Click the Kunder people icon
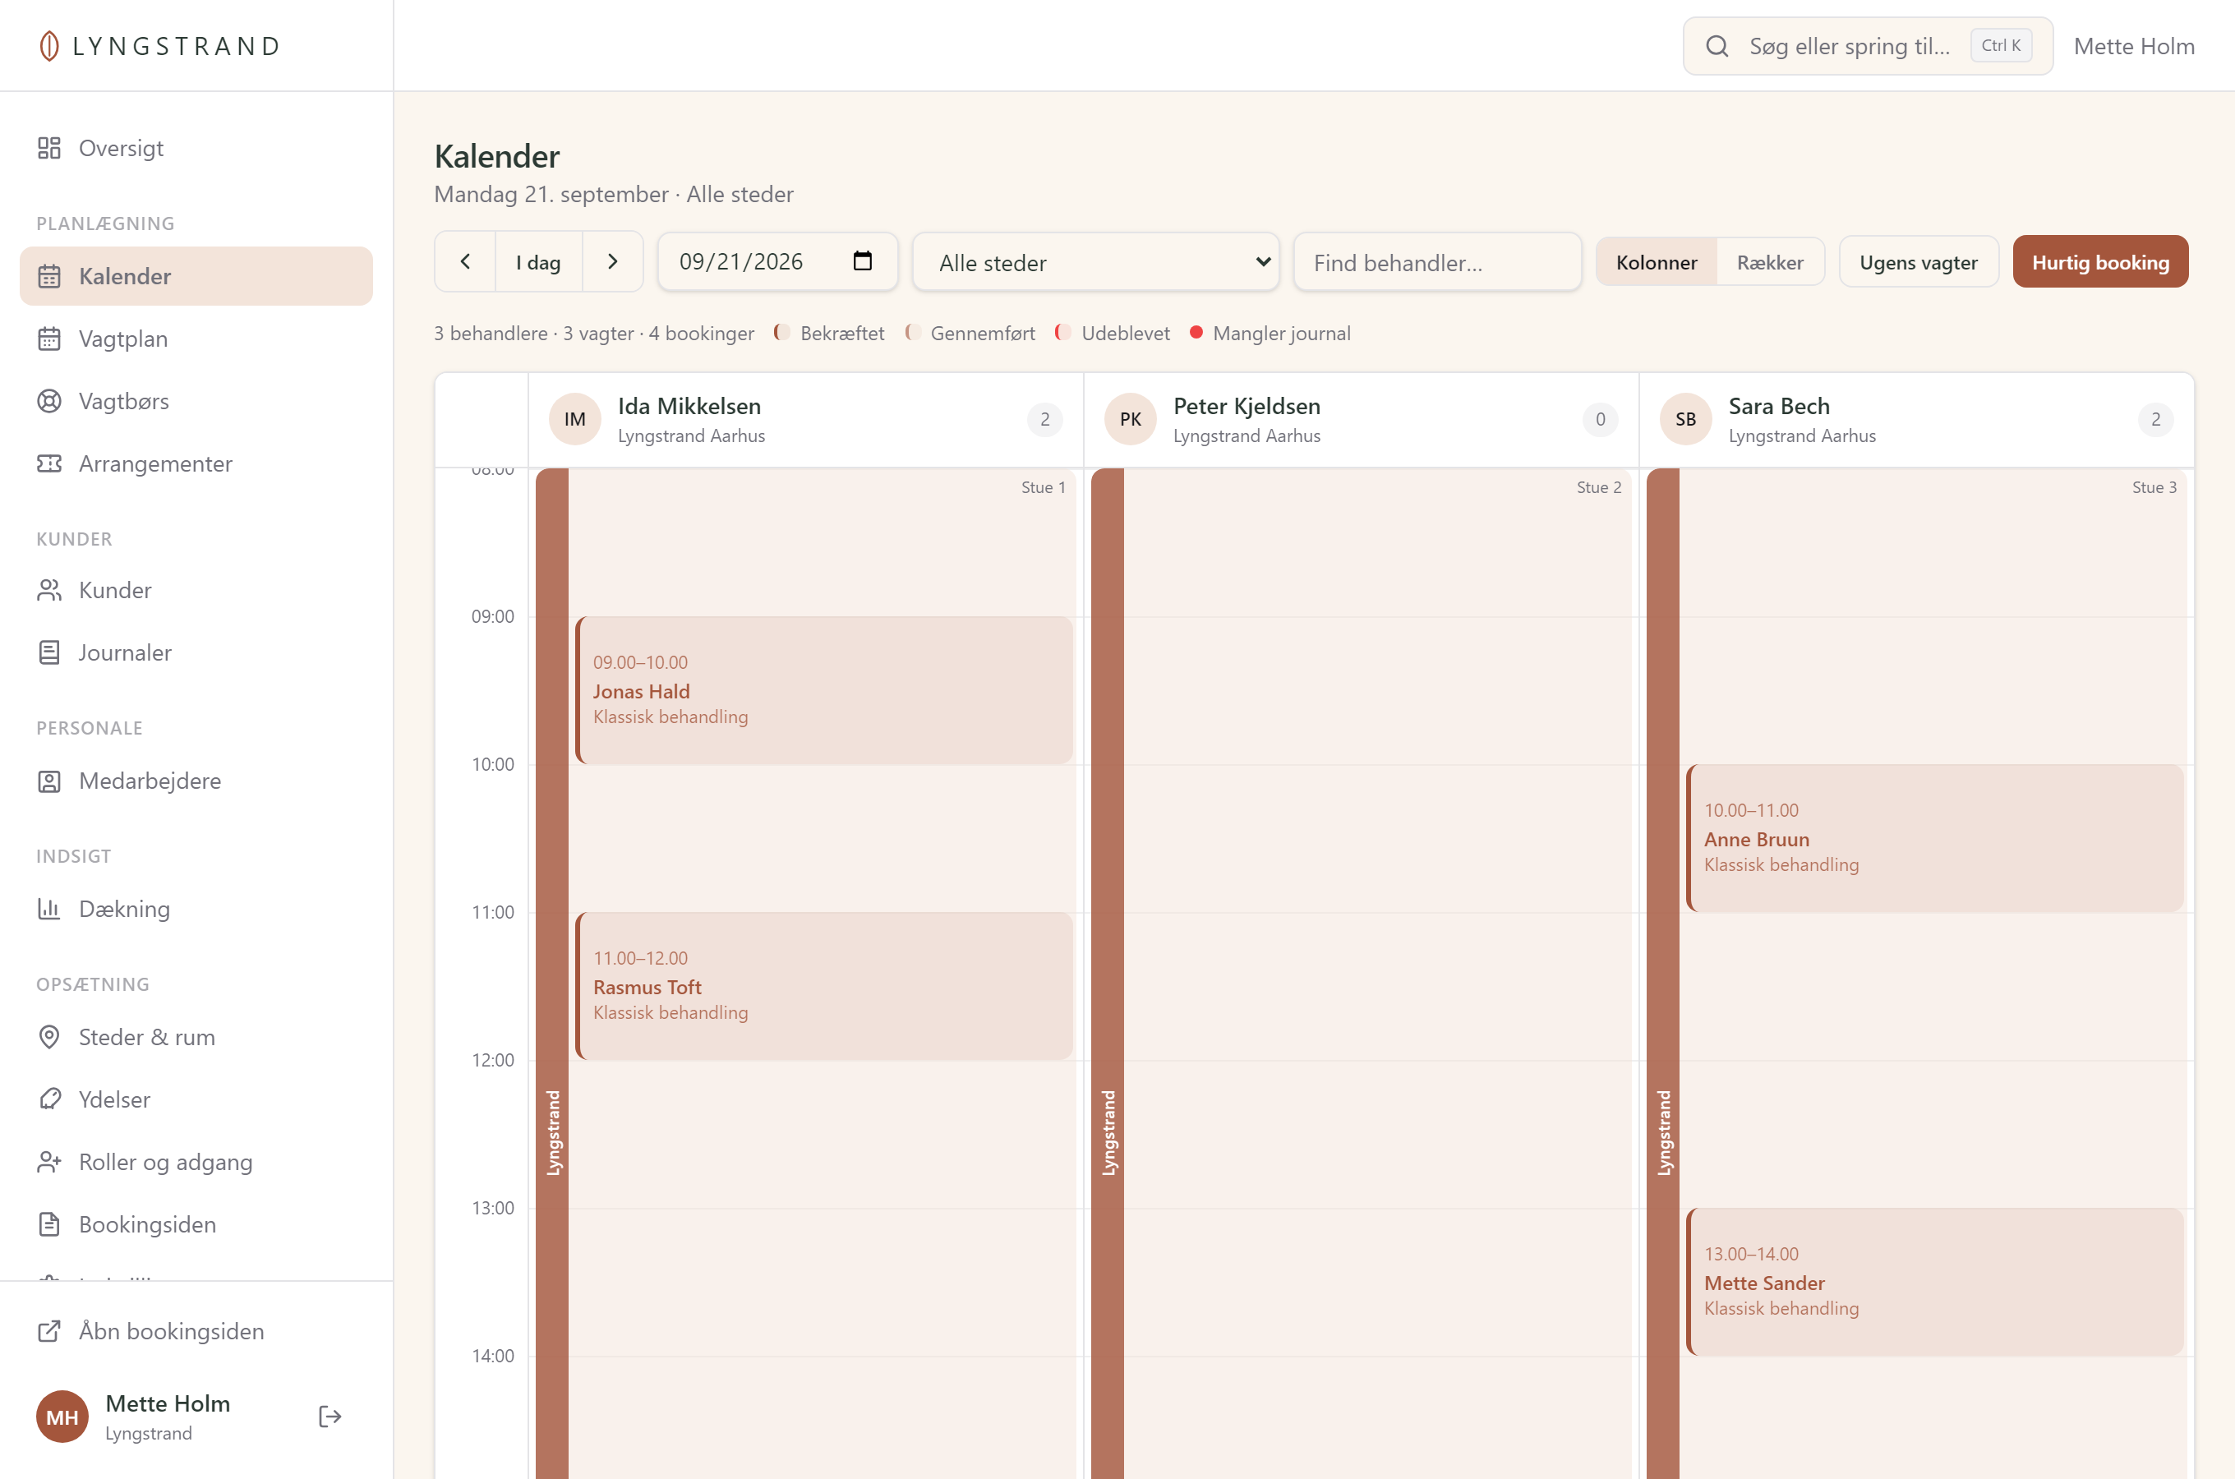The height and width of the screenshot is (1479, 2235). coord(49,589)
